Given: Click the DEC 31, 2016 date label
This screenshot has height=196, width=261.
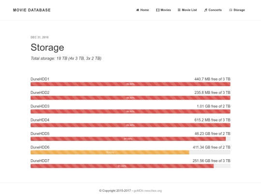Looking at the screenshot, I should (x=40, y=37).
